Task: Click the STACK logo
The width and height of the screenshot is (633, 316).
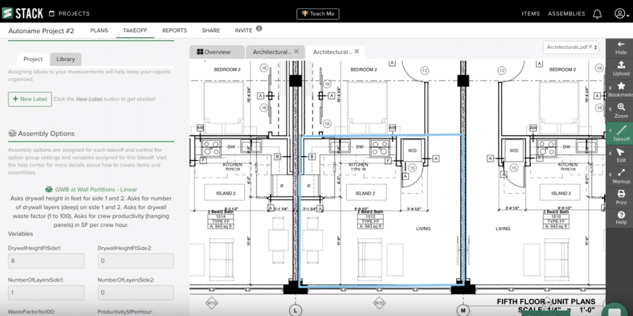Action: click(x=23, y=13)
